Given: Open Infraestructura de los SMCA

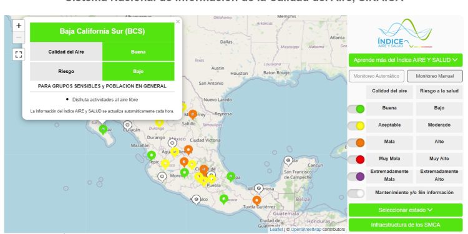Looking at the screenshot, I should pyautogui.click(x=406, y=225).
